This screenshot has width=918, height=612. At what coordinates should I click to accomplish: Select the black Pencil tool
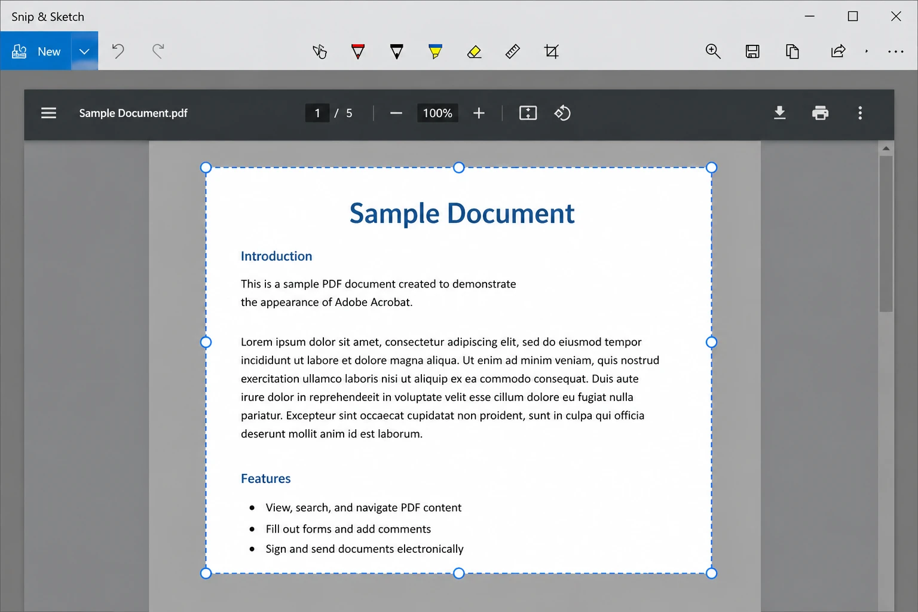[x=396, y=51]
